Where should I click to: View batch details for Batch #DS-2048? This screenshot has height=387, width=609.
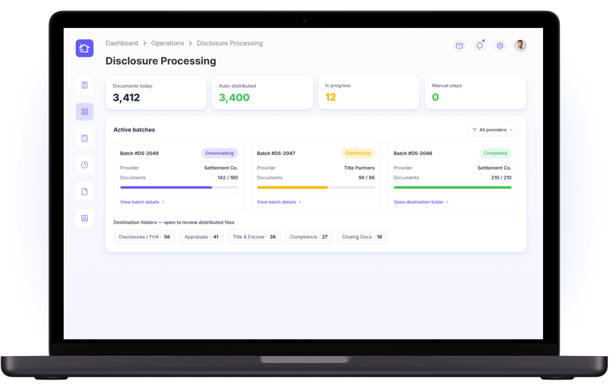pyautogui.click(x=142, y=202)
